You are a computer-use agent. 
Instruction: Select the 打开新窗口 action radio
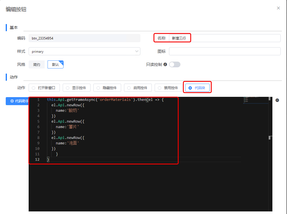[44, 88]
